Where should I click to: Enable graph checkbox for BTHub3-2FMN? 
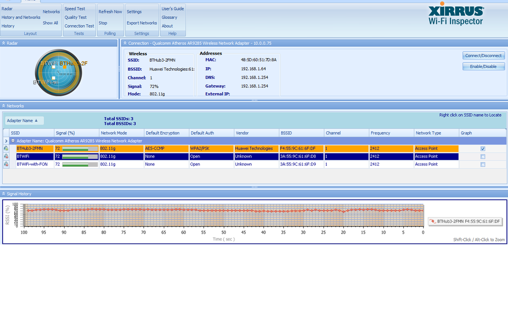pos(483,149)
